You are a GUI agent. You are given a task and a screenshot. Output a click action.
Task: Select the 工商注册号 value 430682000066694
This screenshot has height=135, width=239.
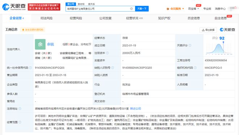(216, 60)
